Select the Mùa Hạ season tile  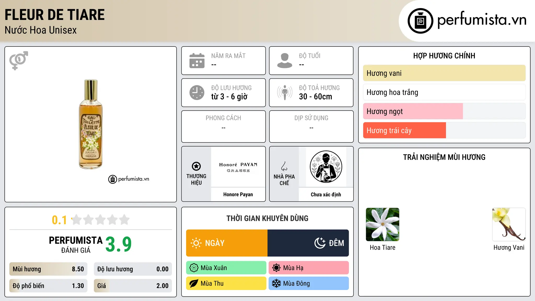309,268
